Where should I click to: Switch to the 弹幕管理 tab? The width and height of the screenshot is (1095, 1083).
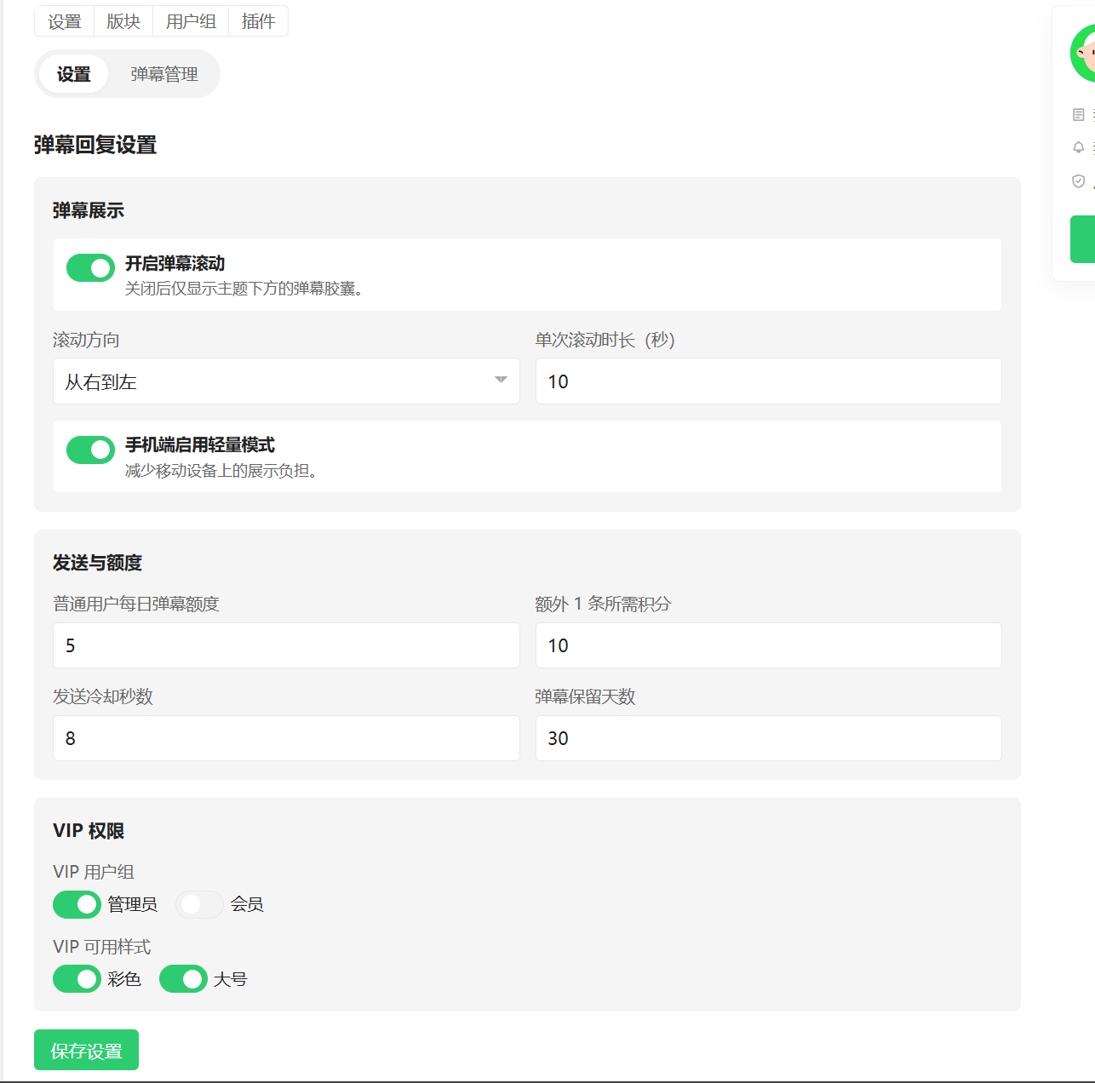[x=164, y=74]
